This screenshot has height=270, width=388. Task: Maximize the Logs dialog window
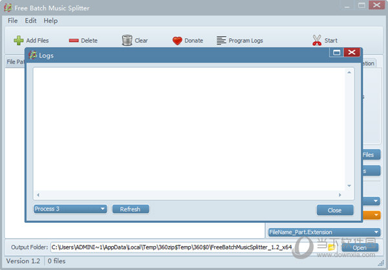click(x=336, y=52)
